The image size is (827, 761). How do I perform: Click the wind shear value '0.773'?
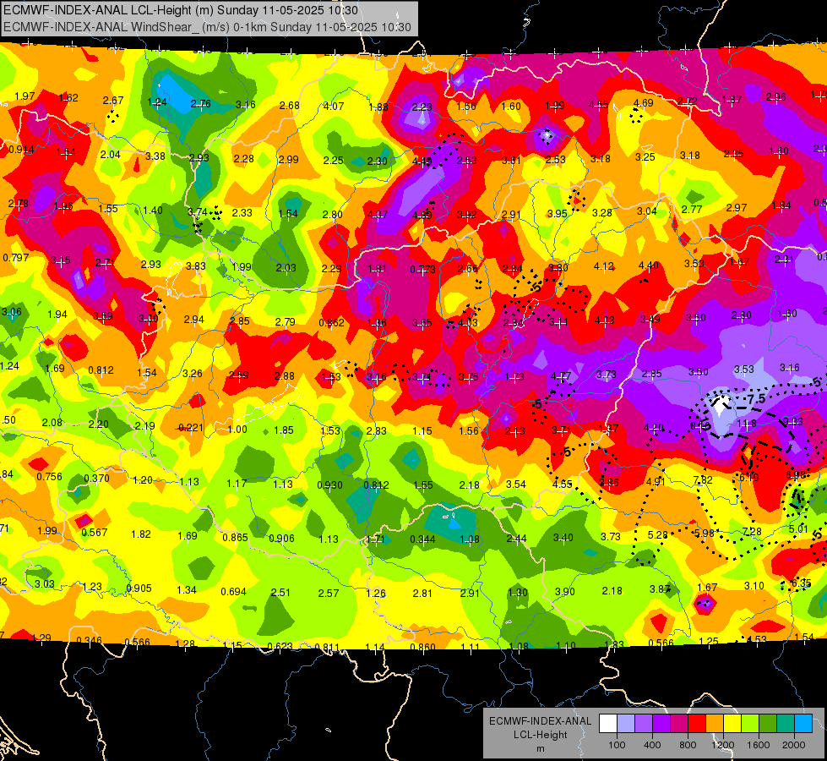(x=423, y=270)
